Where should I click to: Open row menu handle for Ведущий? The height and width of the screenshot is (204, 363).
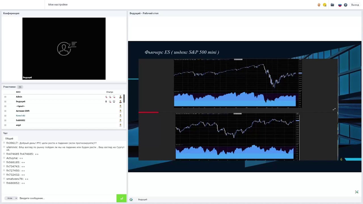pos(5,101)
